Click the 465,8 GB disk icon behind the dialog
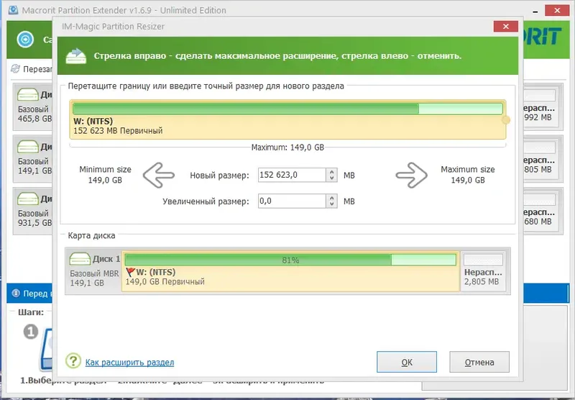Image resolution: width=575 pixels, height=400 pixels. click(x=28, y=94)
